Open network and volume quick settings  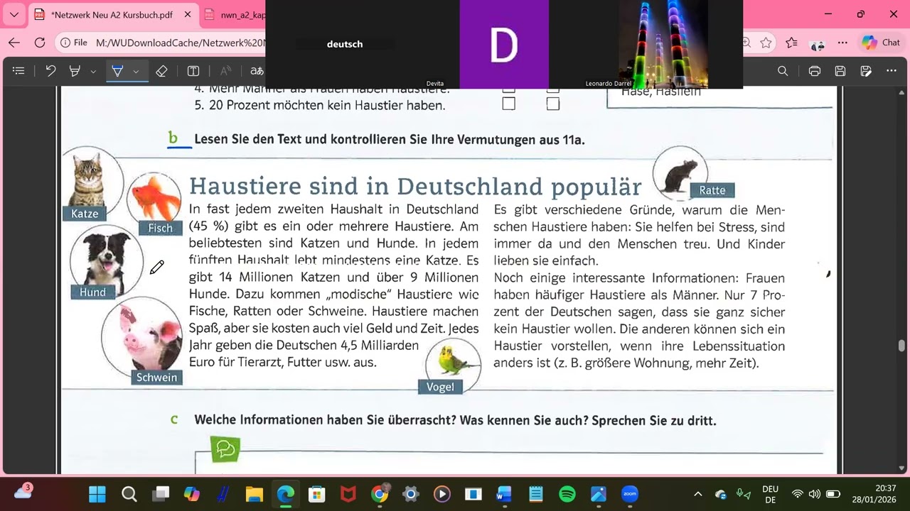tap(815, 494)
